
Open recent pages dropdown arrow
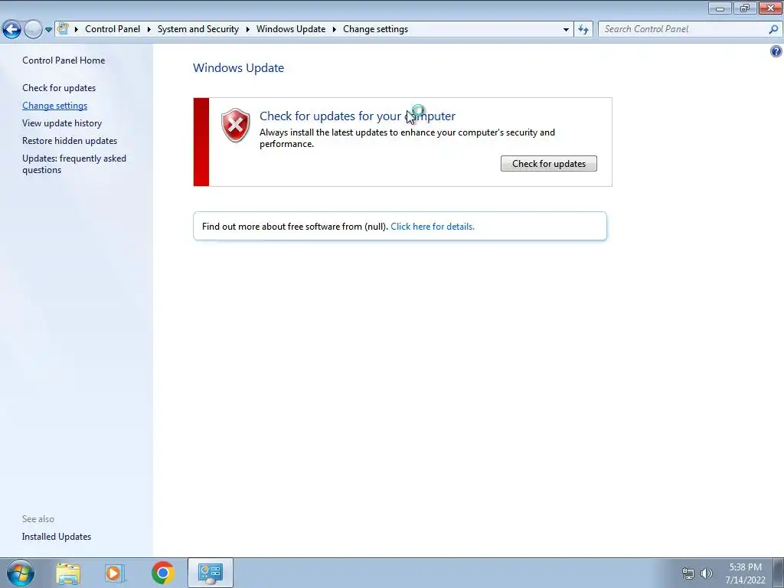click(48, 30)
